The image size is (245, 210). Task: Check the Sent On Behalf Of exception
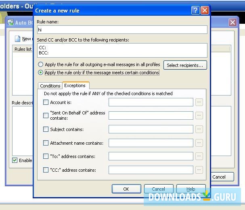[46, 115]
